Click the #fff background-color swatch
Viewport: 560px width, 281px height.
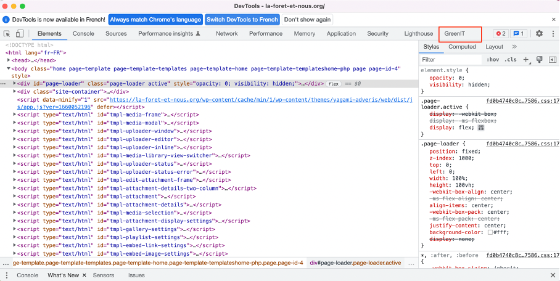491,232
